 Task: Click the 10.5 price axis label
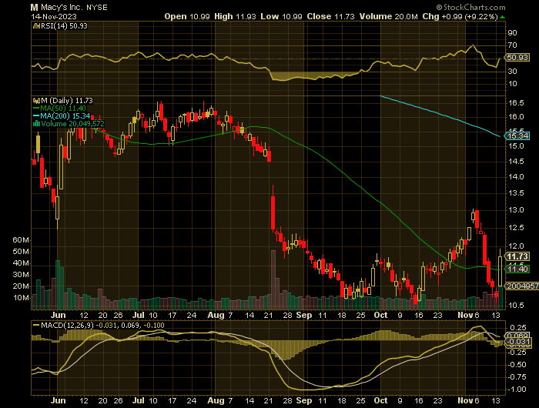click(x=516, y=305)
